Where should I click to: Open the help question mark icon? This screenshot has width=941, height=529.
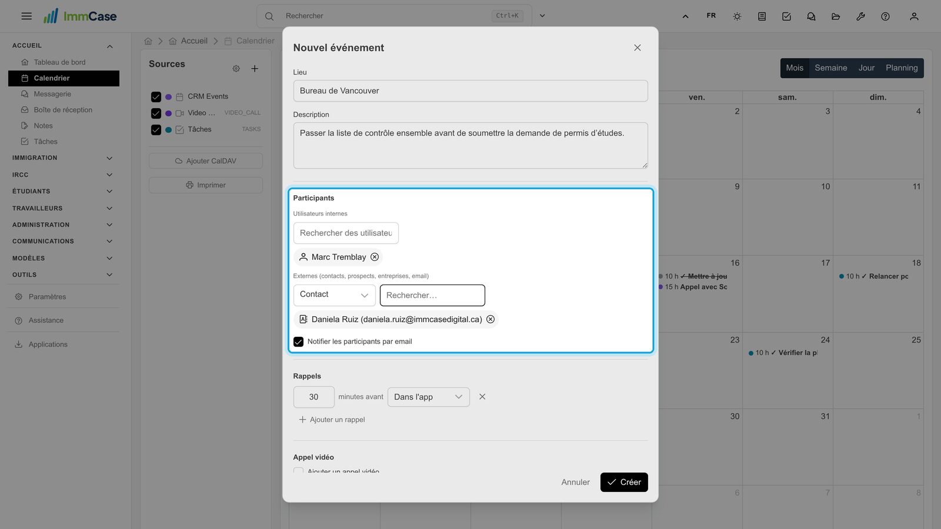(885, 16)
